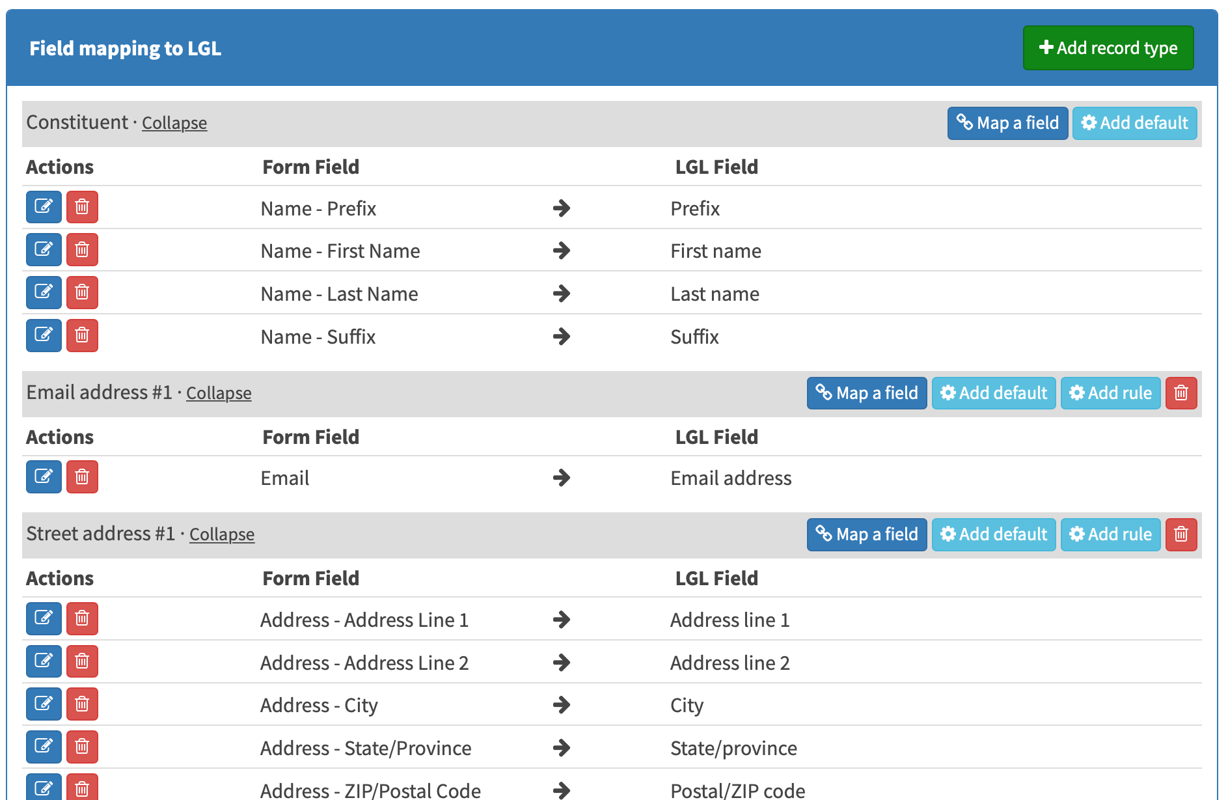Delete the Name - Suffix mapping
The width and height of the screenshot is (1228, 800).
[82, 336]
